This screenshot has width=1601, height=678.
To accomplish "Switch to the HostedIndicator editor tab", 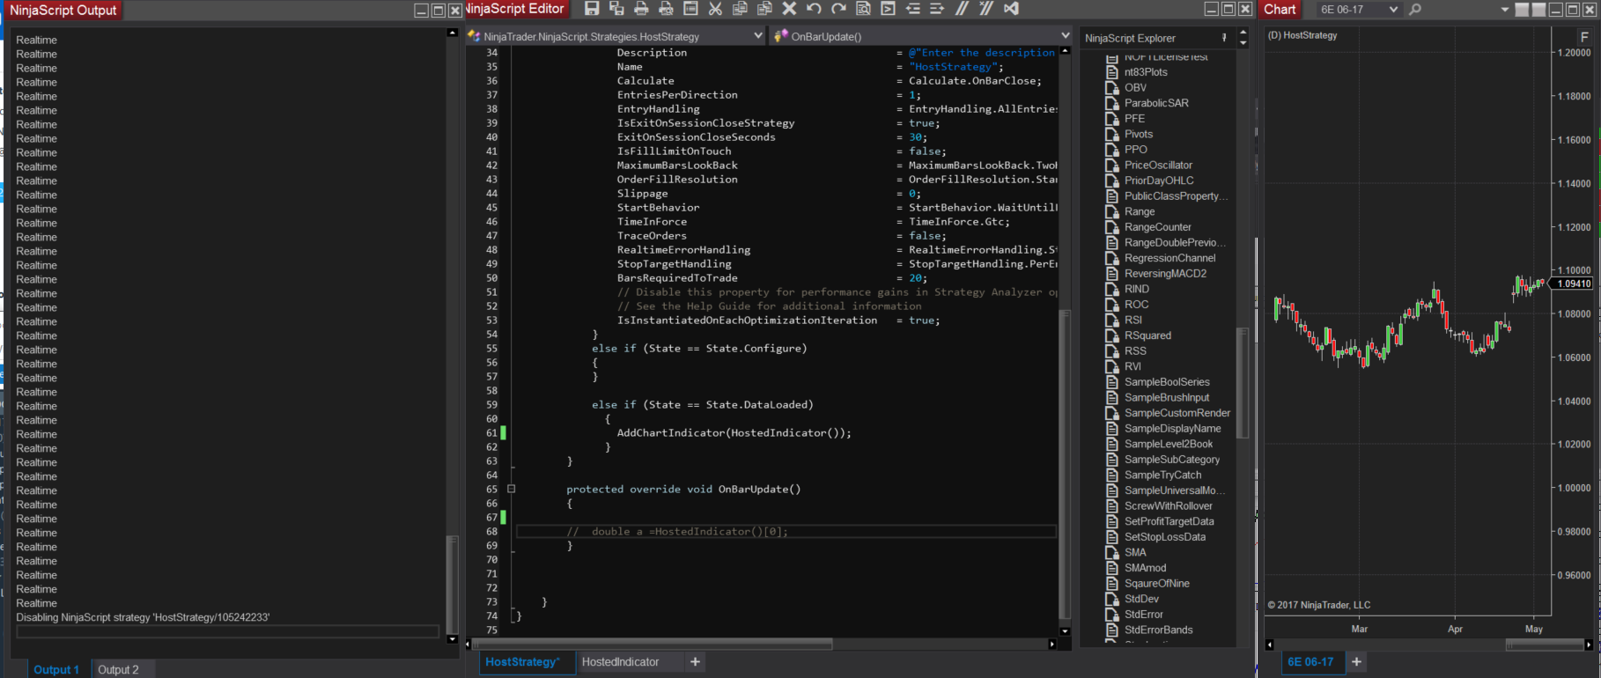I will coord(620,662).
